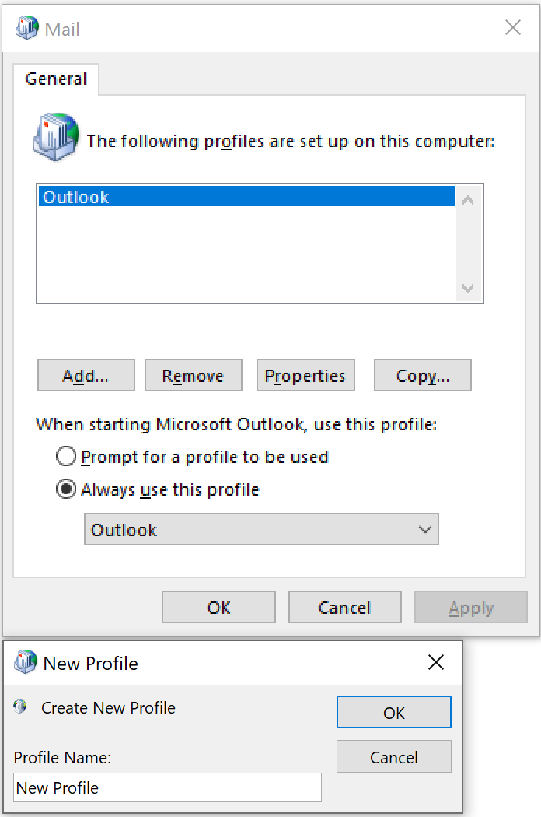Click the Remove profile button

coord(194,375)
